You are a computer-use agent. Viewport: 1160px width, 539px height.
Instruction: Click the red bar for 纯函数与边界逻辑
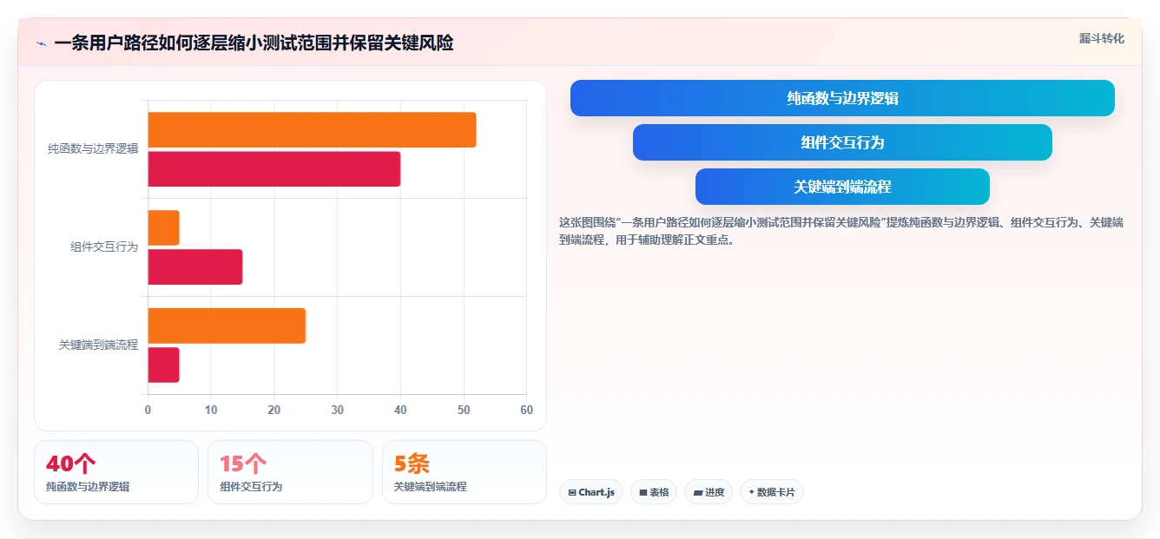[x=274, y=168]
